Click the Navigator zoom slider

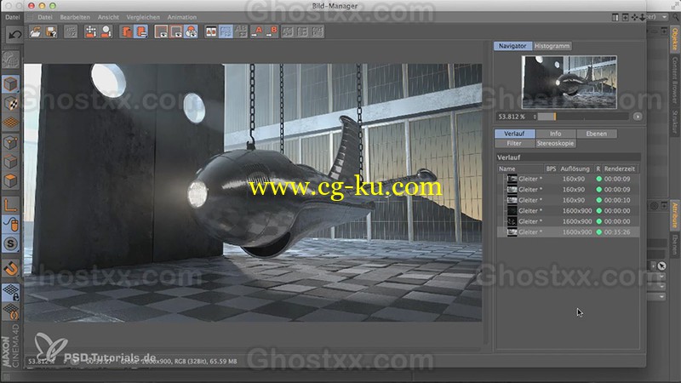pyautogui.click(x=583, y=117)
